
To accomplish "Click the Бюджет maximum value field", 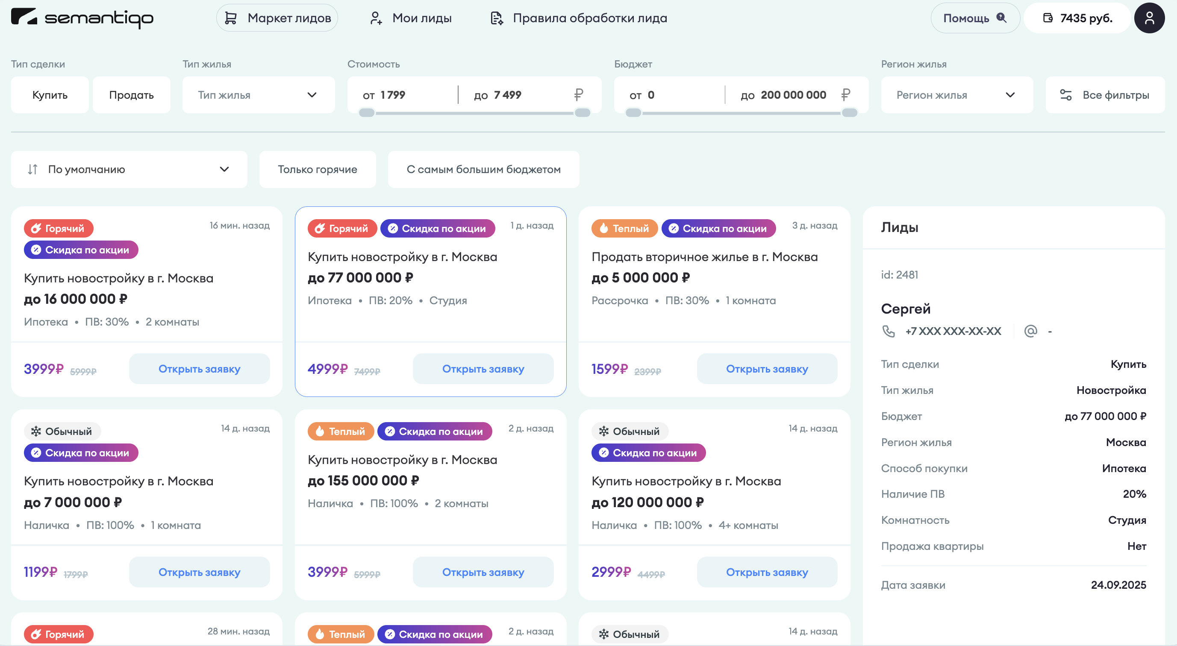I will [x=793, y=95].
